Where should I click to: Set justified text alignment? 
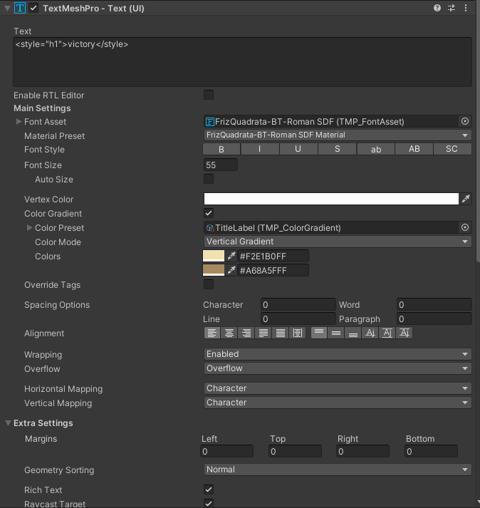(263, 333)
